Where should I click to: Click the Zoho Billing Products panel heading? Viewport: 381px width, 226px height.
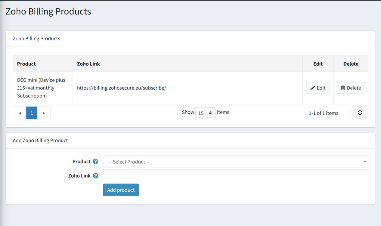tap(37, 39)
